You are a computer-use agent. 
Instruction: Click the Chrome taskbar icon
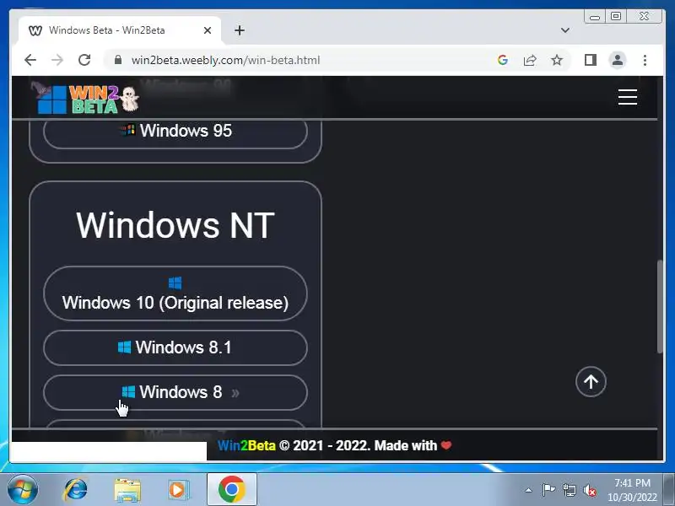(x=231, y=490)
